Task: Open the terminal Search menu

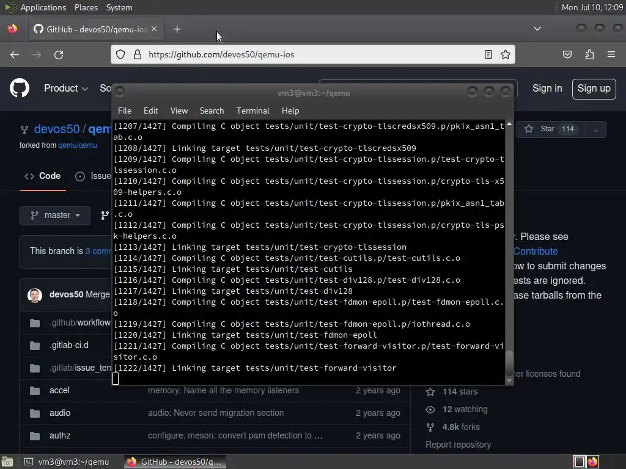Action: 212,111
